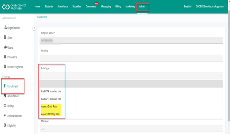Click the CareConnect Provider logo
The height and width of the screenshot is (134, 230).
[x=14, y=7]
